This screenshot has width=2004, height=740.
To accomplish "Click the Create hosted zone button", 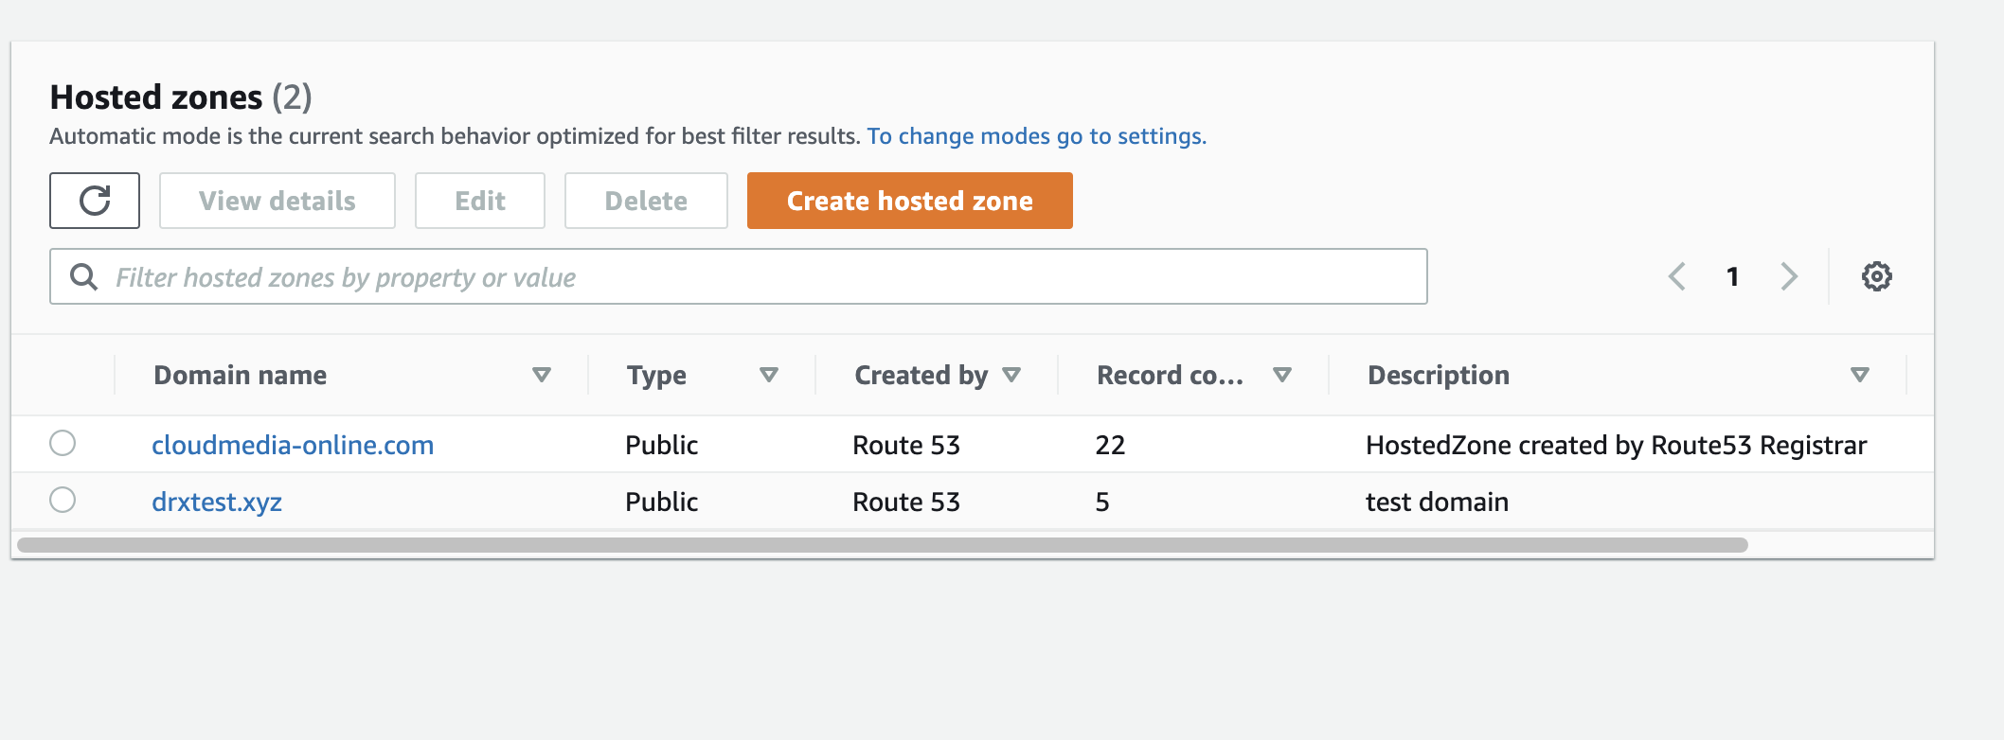I will [909, 201].
